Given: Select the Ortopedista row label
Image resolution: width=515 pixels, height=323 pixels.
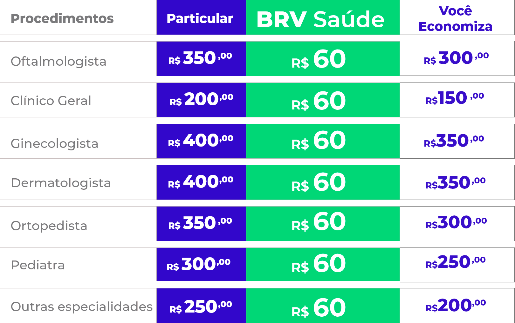Looking at the screenshot, I should (x=49, y=226).
